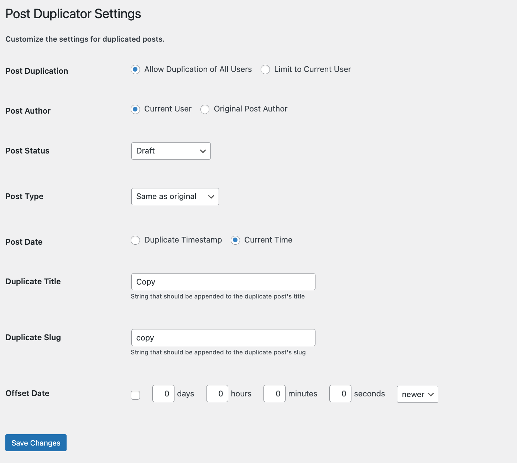Viewport: 517px width, 463px height.
Task: Click the Post Duplication setting label
Action: pos(37,71)
